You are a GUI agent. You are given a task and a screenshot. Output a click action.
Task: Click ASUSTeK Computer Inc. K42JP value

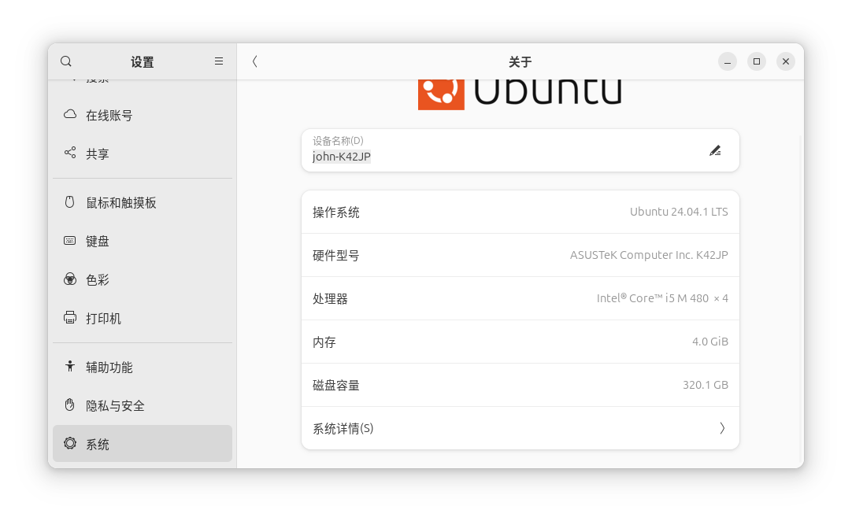pos(649,255)
